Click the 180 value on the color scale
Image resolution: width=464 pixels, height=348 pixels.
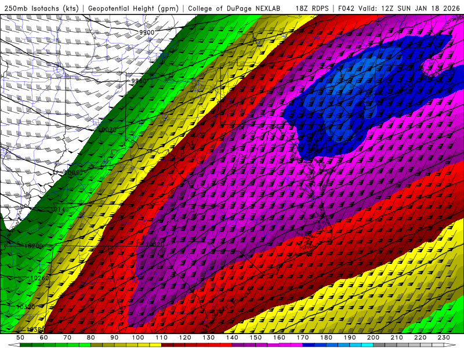[x=326, y=338]
